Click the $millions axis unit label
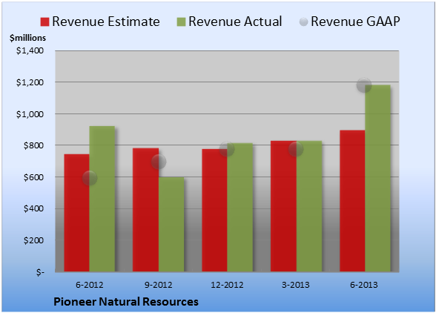 [x=28, y=38]
